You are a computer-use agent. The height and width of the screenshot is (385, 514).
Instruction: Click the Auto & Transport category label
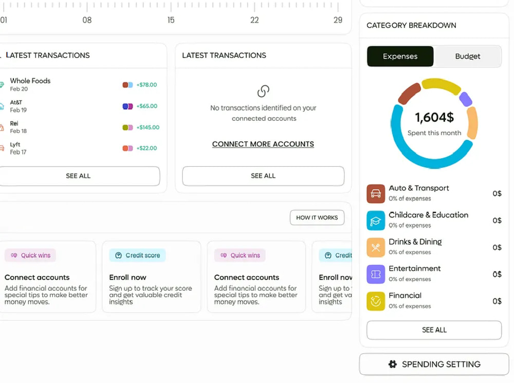tap(418, 188)
